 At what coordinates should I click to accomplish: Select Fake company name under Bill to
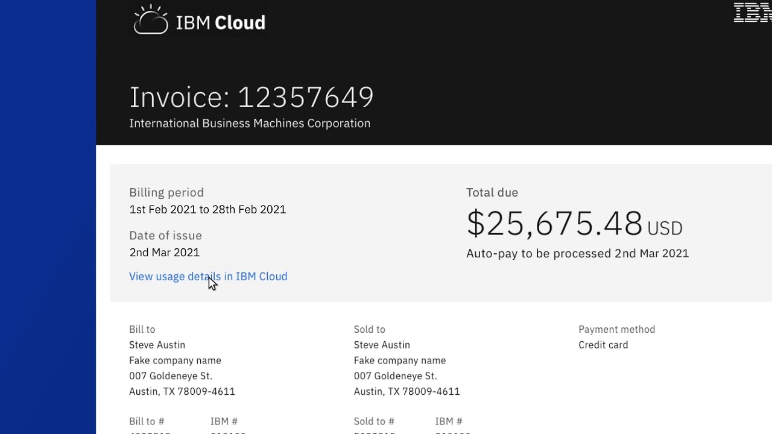tap(175, 360)
